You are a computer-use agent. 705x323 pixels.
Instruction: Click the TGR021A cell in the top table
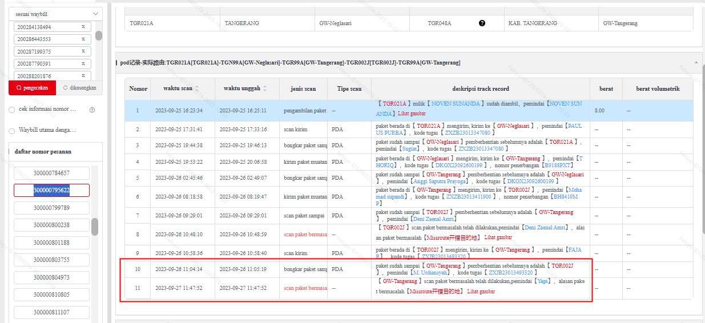172,23
